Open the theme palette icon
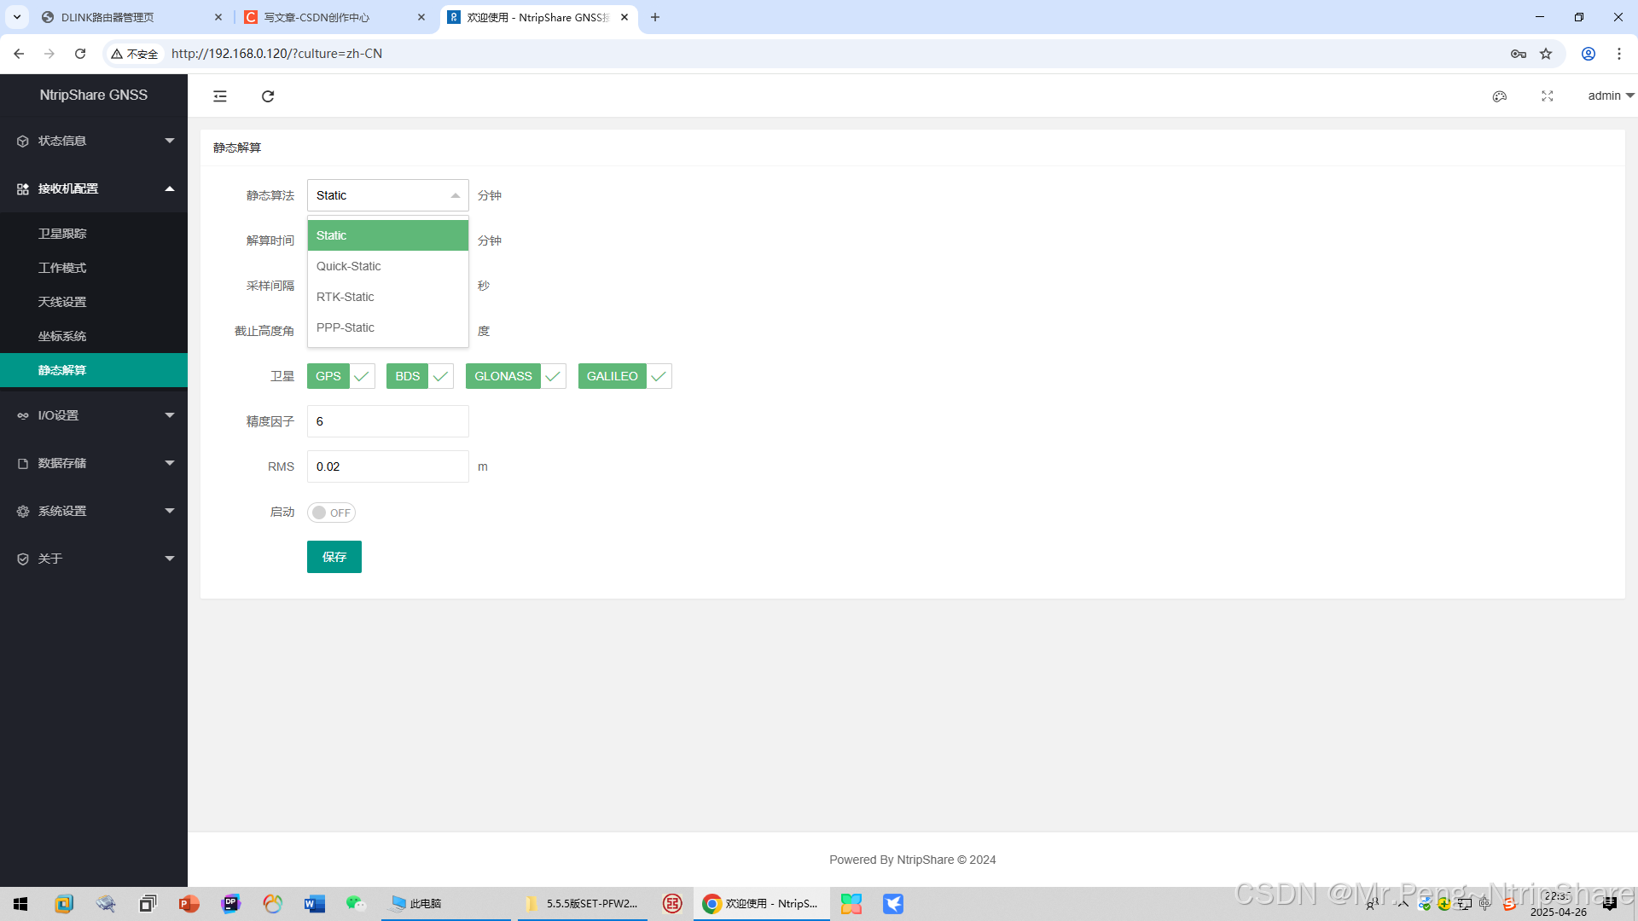1638x921 pixels. pos(1500,96)
